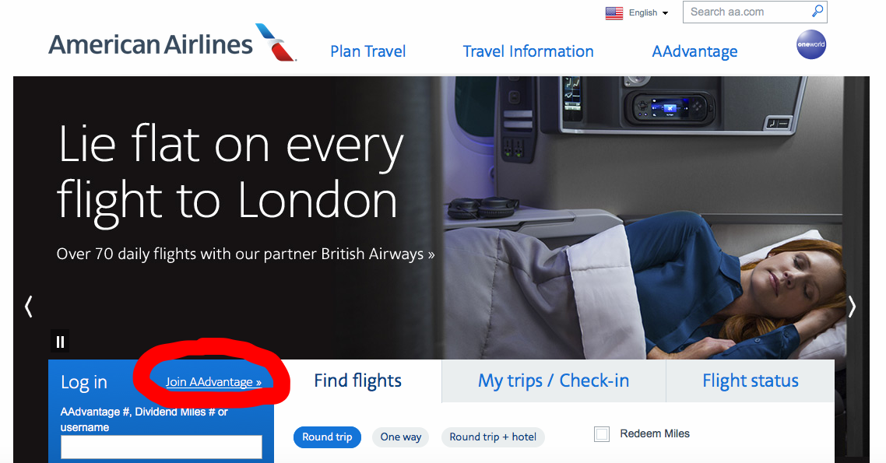886x463 pixels.
Task: Open the British Airways partner flights link
Action: [x=245, y=254]
